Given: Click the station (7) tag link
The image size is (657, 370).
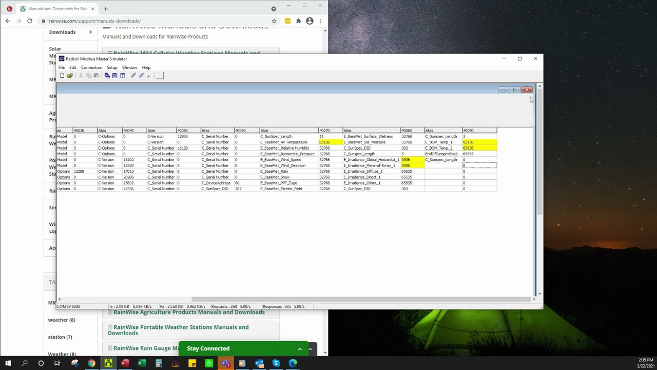Looking at the screenshot, I should [x=60, y=337].
